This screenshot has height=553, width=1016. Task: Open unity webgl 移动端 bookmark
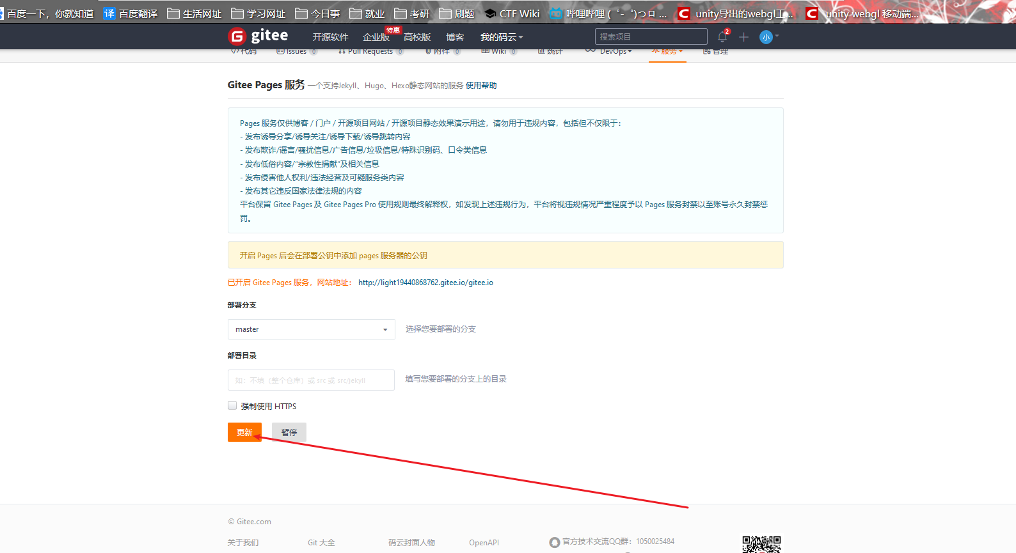point(862,13)
